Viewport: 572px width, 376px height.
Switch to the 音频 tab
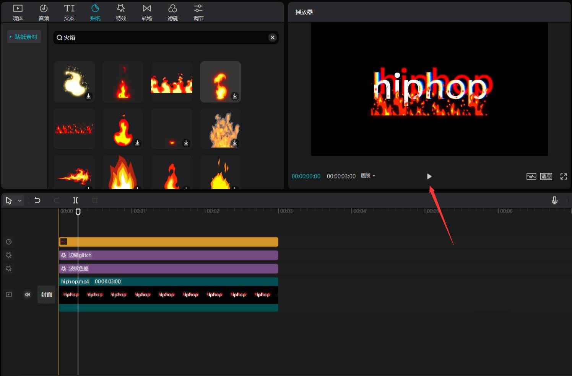[x=43, y=11]
